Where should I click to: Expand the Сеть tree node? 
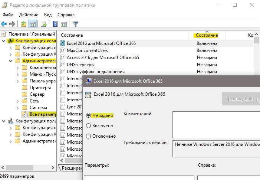[x=18, y=101]
